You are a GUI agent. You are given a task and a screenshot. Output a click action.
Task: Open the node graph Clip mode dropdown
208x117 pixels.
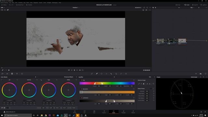(x=192, y=7)
